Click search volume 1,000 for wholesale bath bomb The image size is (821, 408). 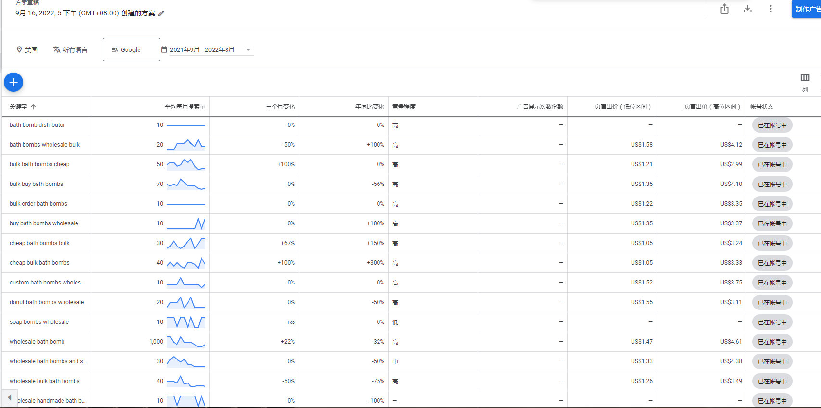click(x=156, y=342)
